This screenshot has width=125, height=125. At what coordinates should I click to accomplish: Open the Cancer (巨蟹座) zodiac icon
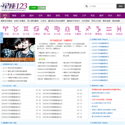36,31
